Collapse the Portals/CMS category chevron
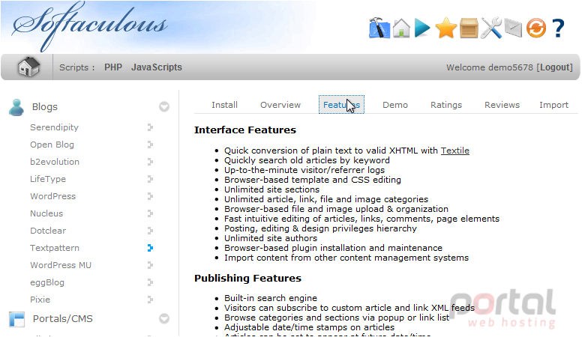The height and width of the screenshot is (337, 582). coord(164,318)
